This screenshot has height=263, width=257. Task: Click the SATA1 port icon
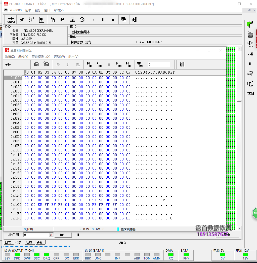coord(11,20)
